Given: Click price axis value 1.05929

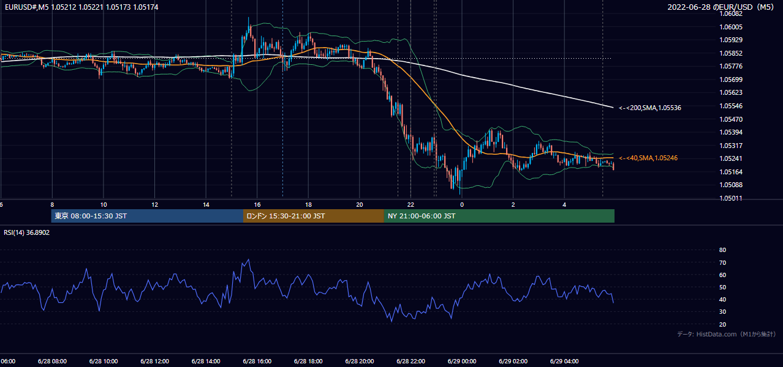Looking at the screenshot, I should click(732, 40).
